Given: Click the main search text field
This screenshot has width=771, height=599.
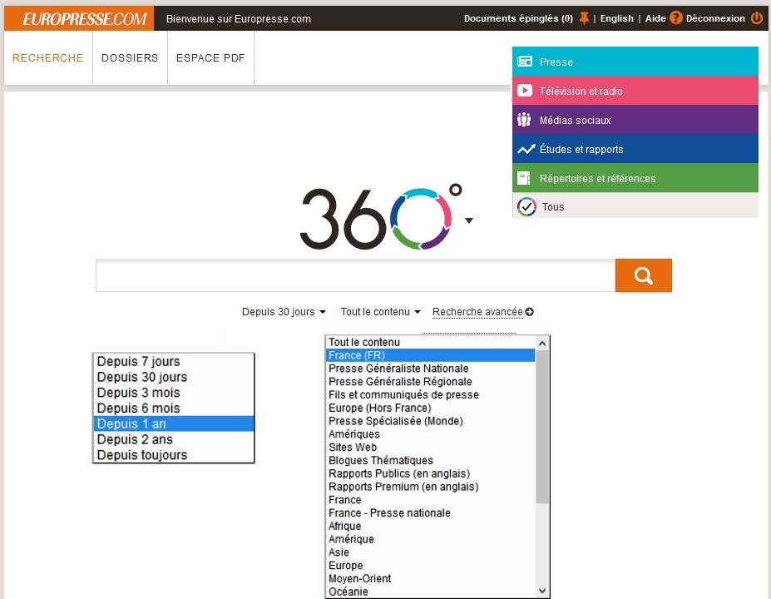Looking at the screenshot, I should click(355, 275).
